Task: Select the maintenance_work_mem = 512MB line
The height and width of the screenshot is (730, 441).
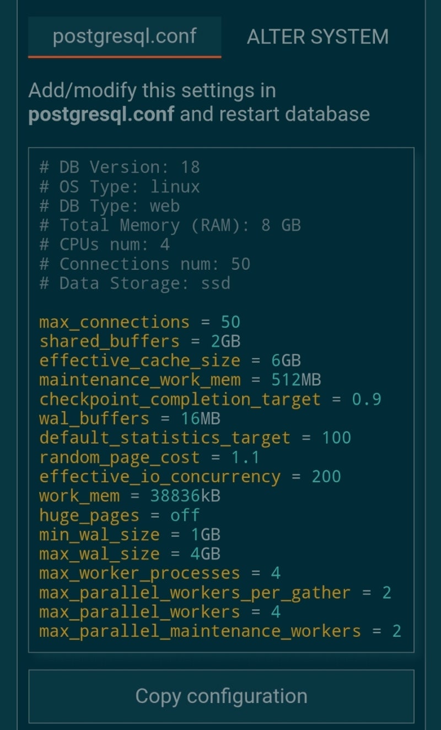Action: (x=180, y=380)
